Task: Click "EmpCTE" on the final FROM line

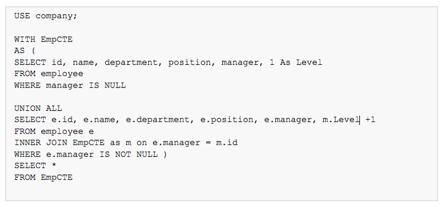Action: click(57, 178)
